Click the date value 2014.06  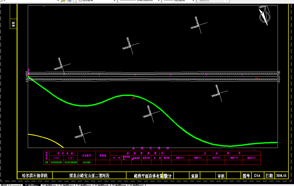click(281, 176)
